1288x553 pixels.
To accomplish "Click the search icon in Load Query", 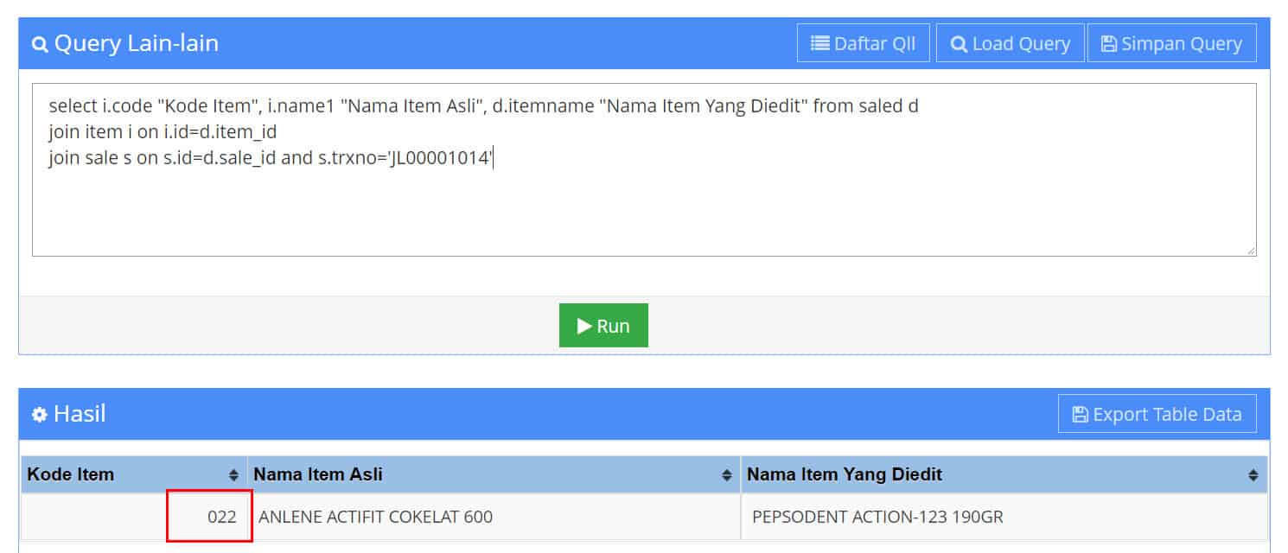I will 959,44.
